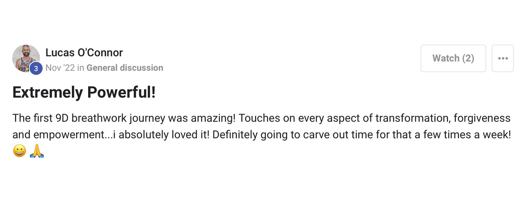The image size is (527, 218).
Task: Click the grinning face emoji
Action: point(19,151)
